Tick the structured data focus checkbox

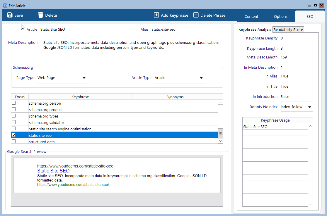pyautogui.click(x=13, y=141)
